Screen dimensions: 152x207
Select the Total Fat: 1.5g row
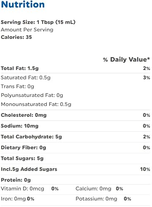(x=76, y=68)
